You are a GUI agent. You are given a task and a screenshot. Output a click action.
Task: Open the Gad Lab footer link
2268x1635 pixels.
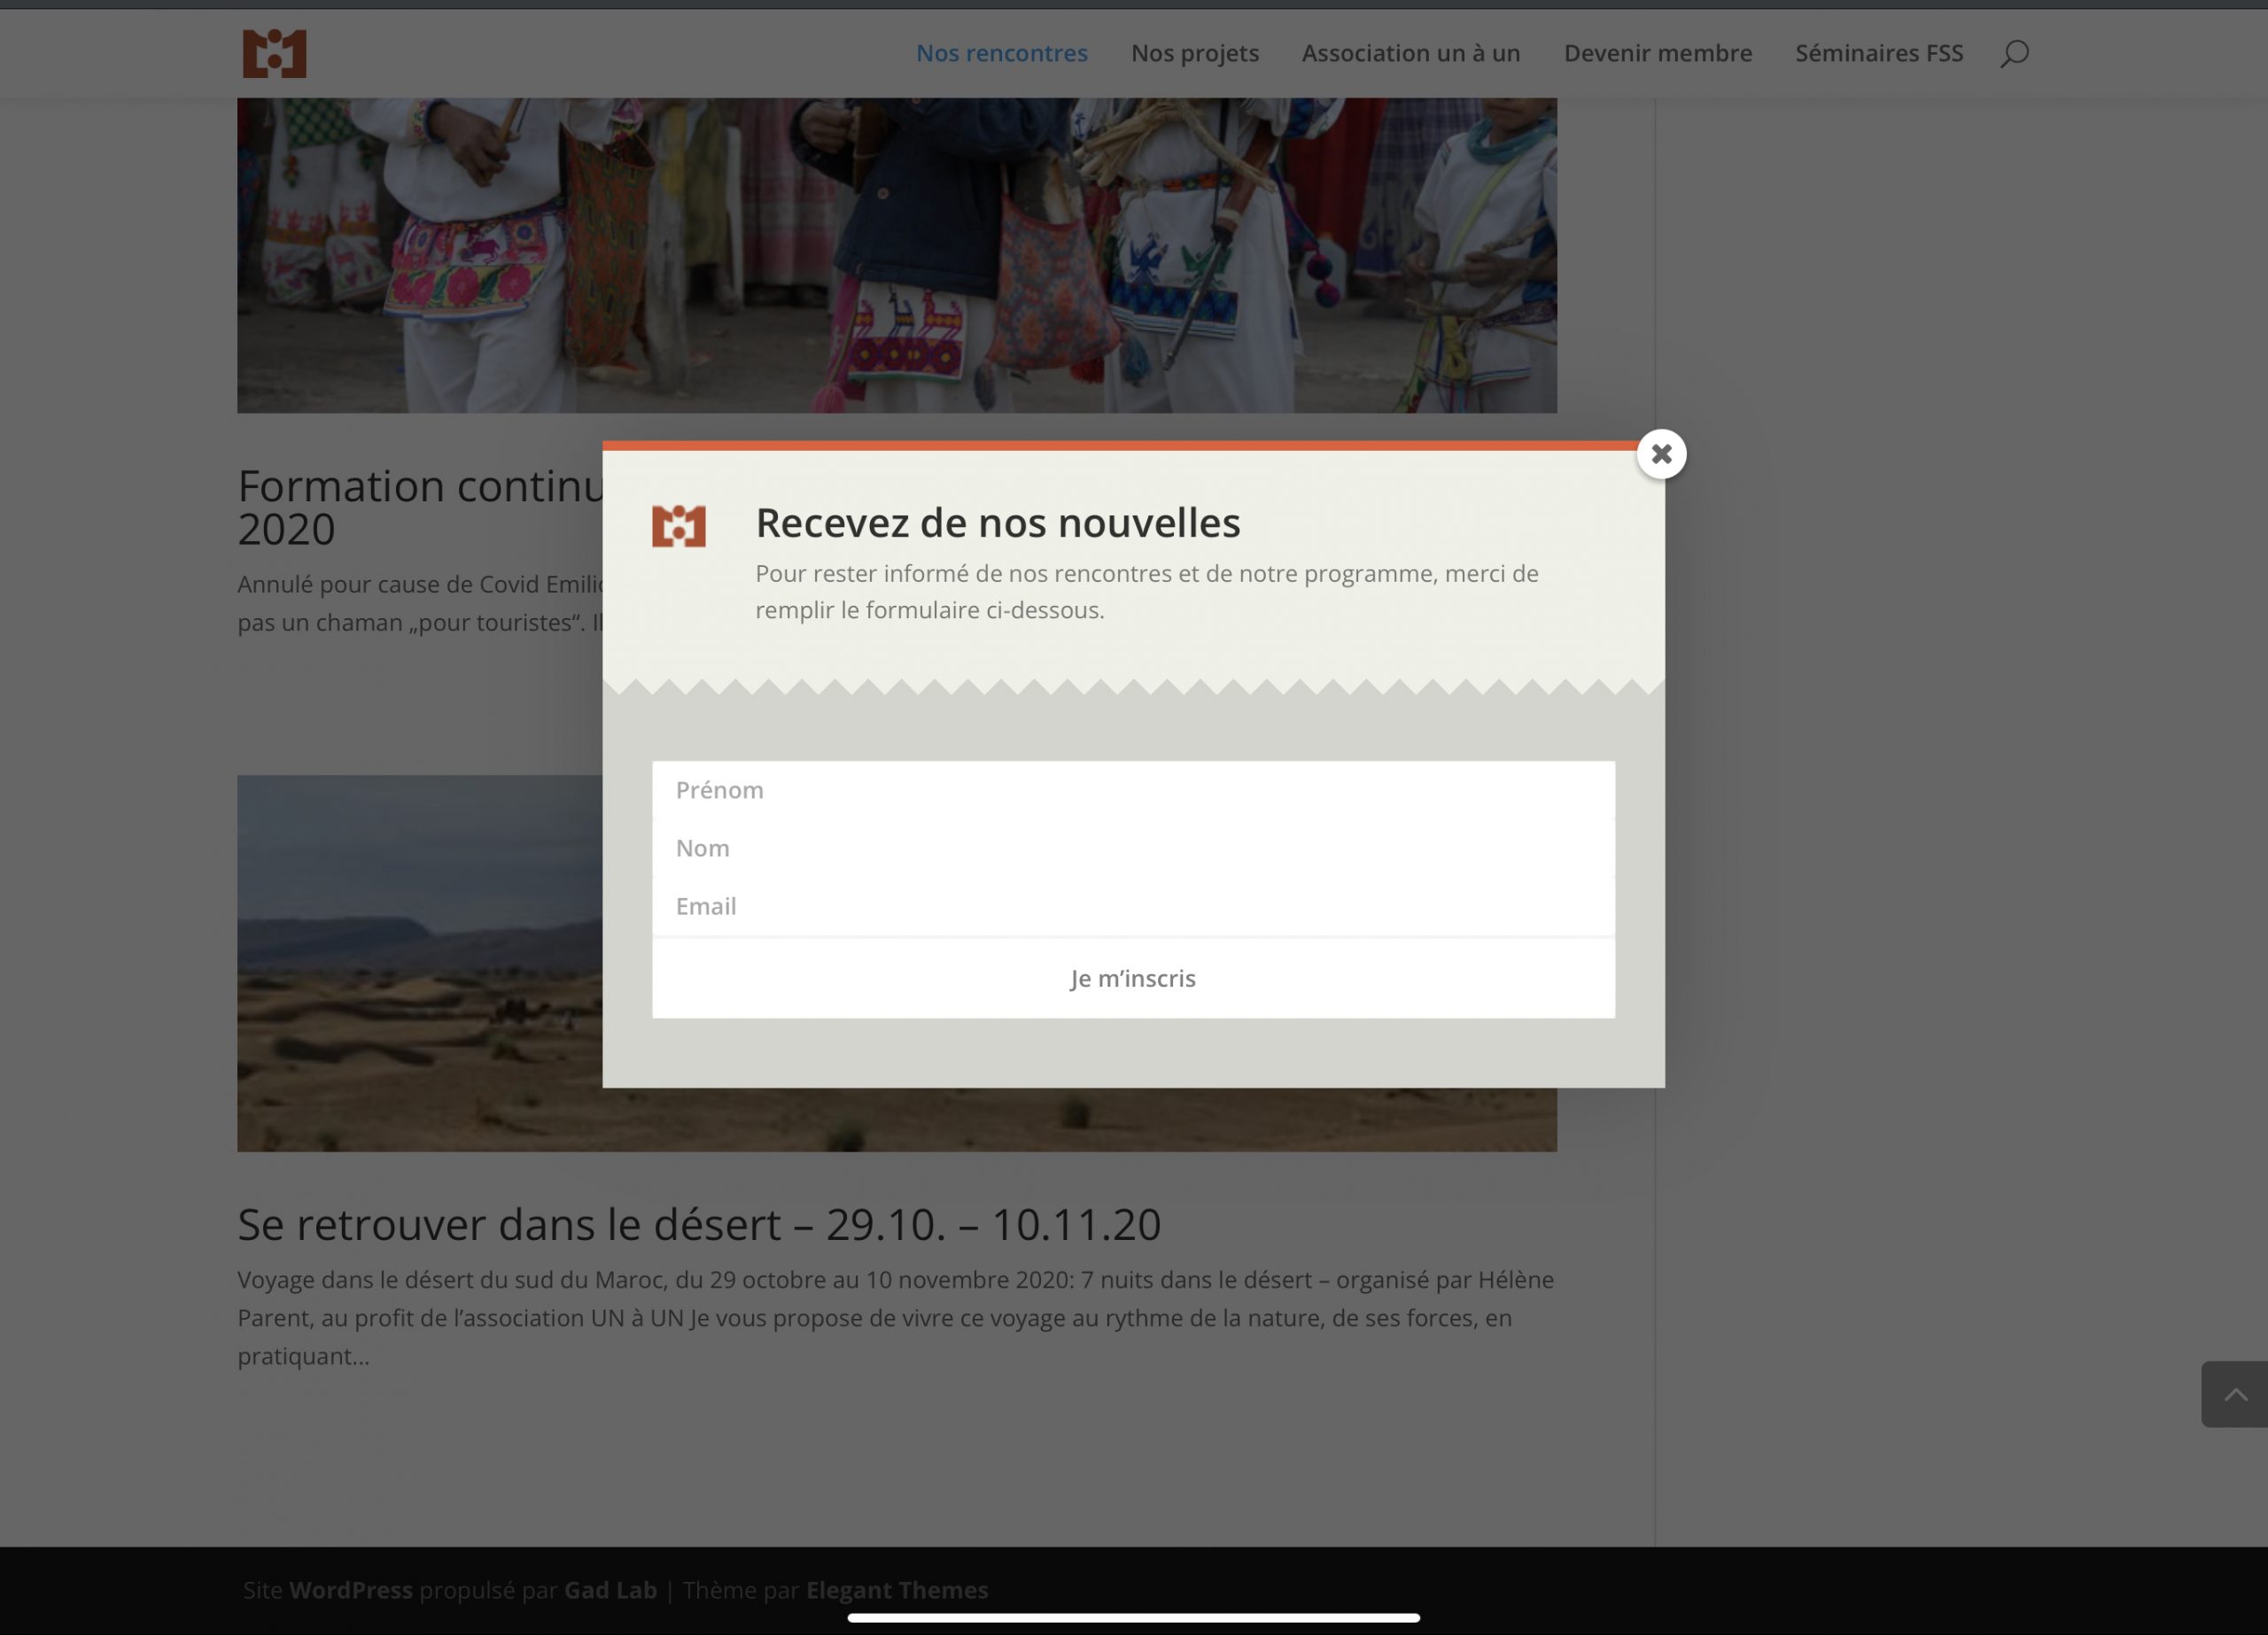(610, 1590)
